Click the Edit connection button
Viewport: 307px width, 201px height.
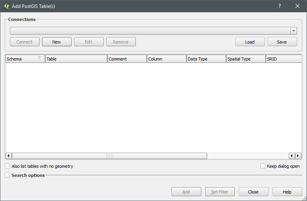click(89, 42)
